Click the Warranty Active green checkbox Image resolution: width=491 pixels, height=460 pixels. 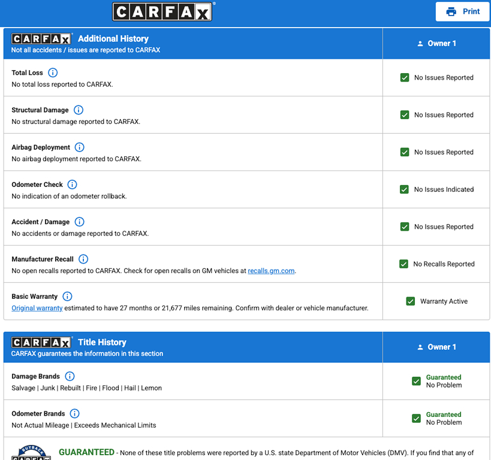(x=411, y=301)
